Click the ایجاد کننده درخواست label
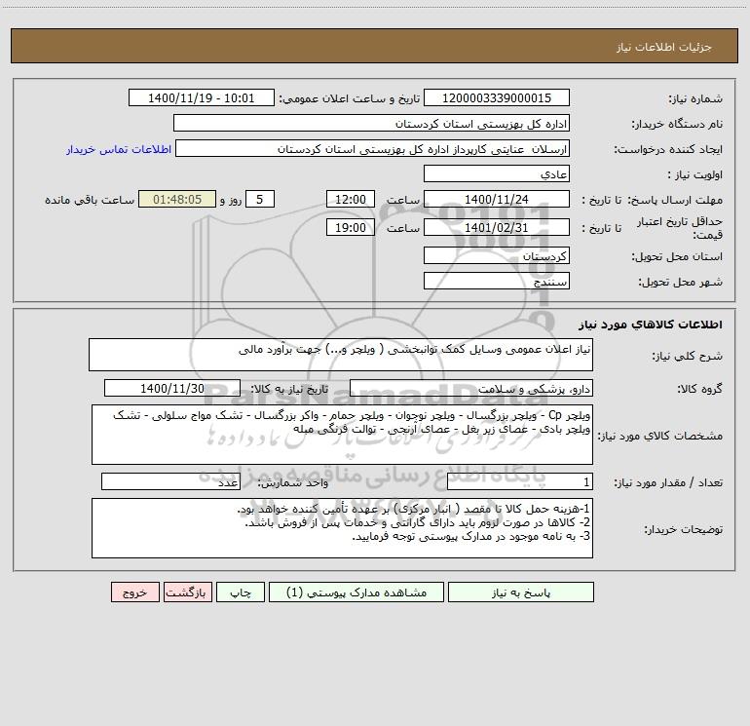This screenshot has width=750, height=726. (x=668, y=150)
